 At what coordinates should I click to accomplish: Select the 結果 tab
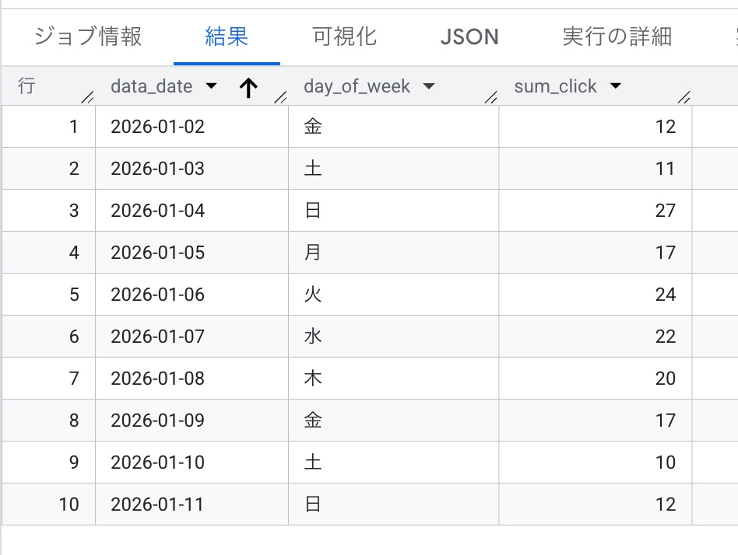click(x=227, y=37)
